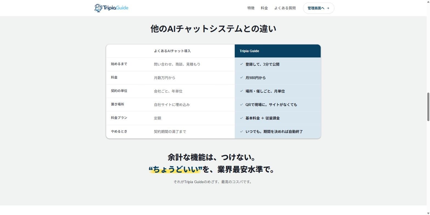
Task: Click the checkmark beside 場所・催しごと、月単位
Action: click(x=241, y=91)
